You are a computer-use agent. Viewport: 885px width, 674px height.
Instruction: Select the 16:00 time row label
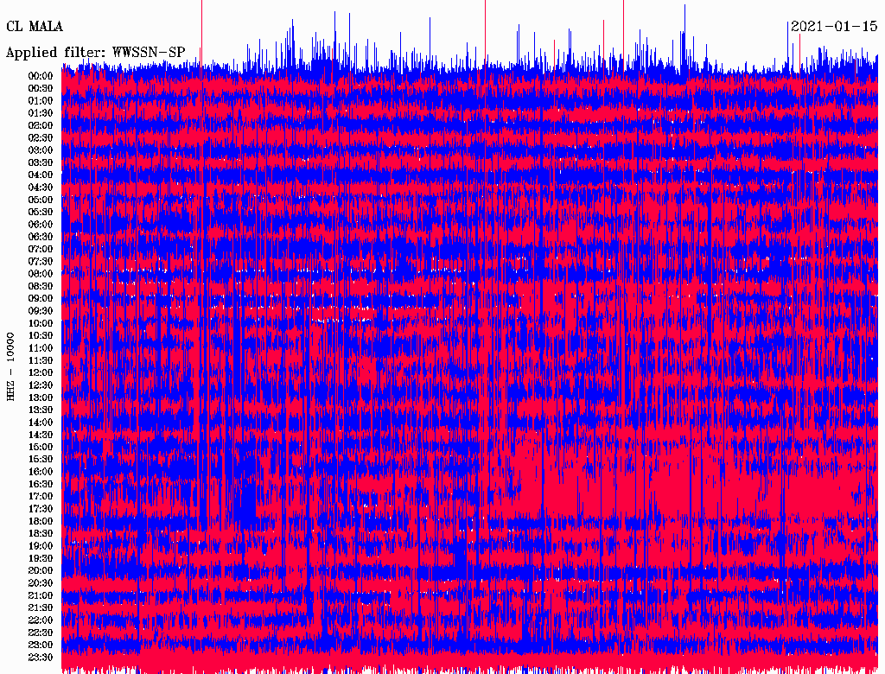41,472
